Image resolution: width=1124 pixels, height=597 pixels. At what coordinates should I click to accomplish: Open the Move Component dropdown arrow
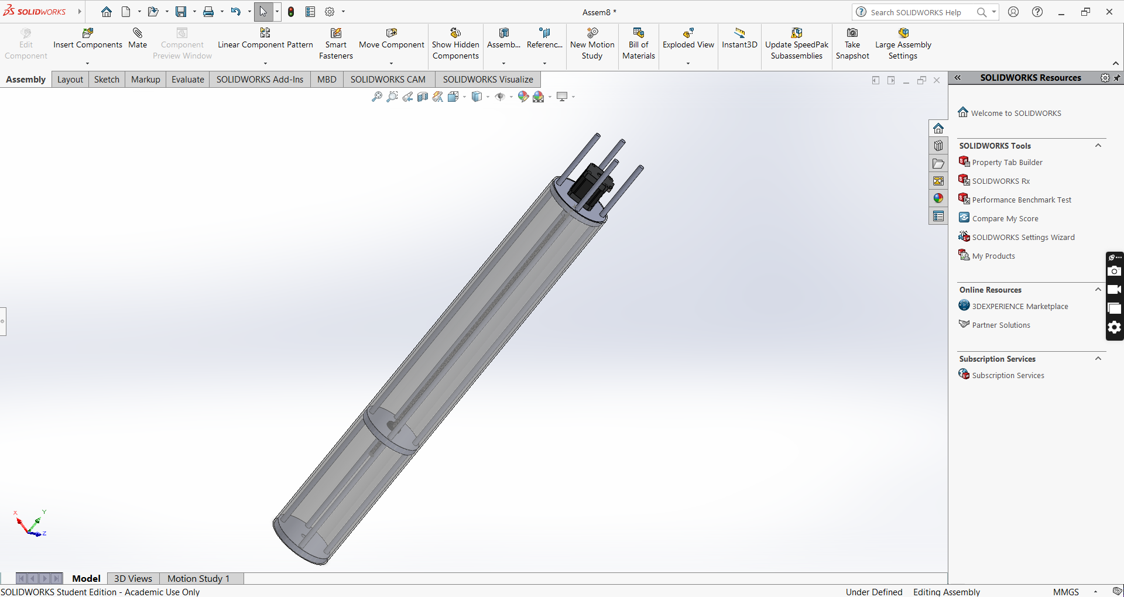point(391,63)
